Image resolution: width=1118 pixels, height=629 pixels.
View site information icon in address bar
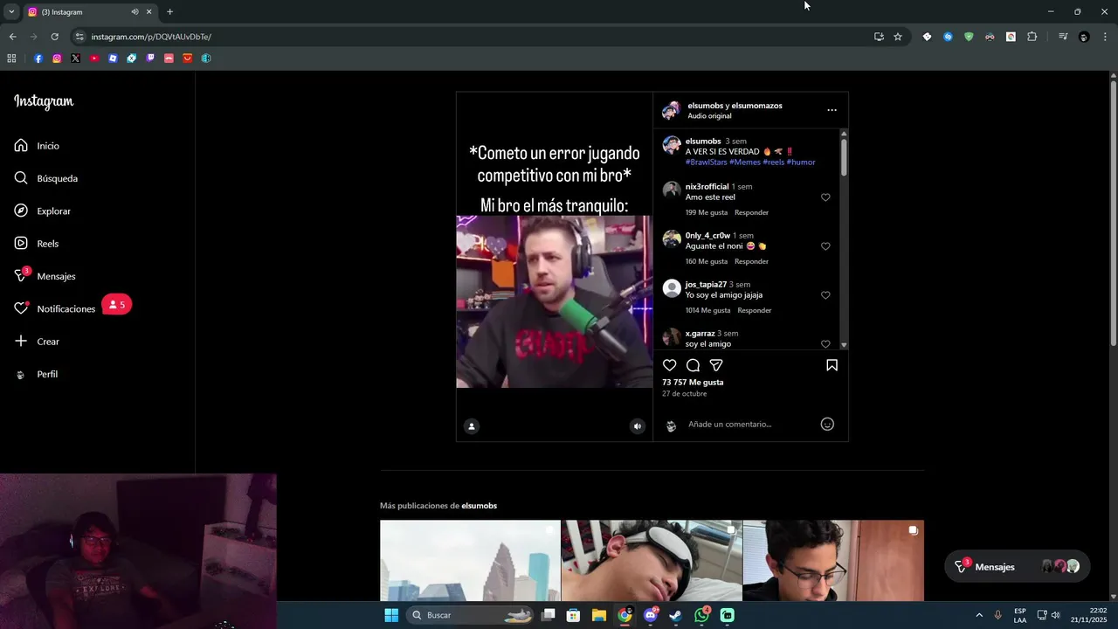(x=79, y=37)
